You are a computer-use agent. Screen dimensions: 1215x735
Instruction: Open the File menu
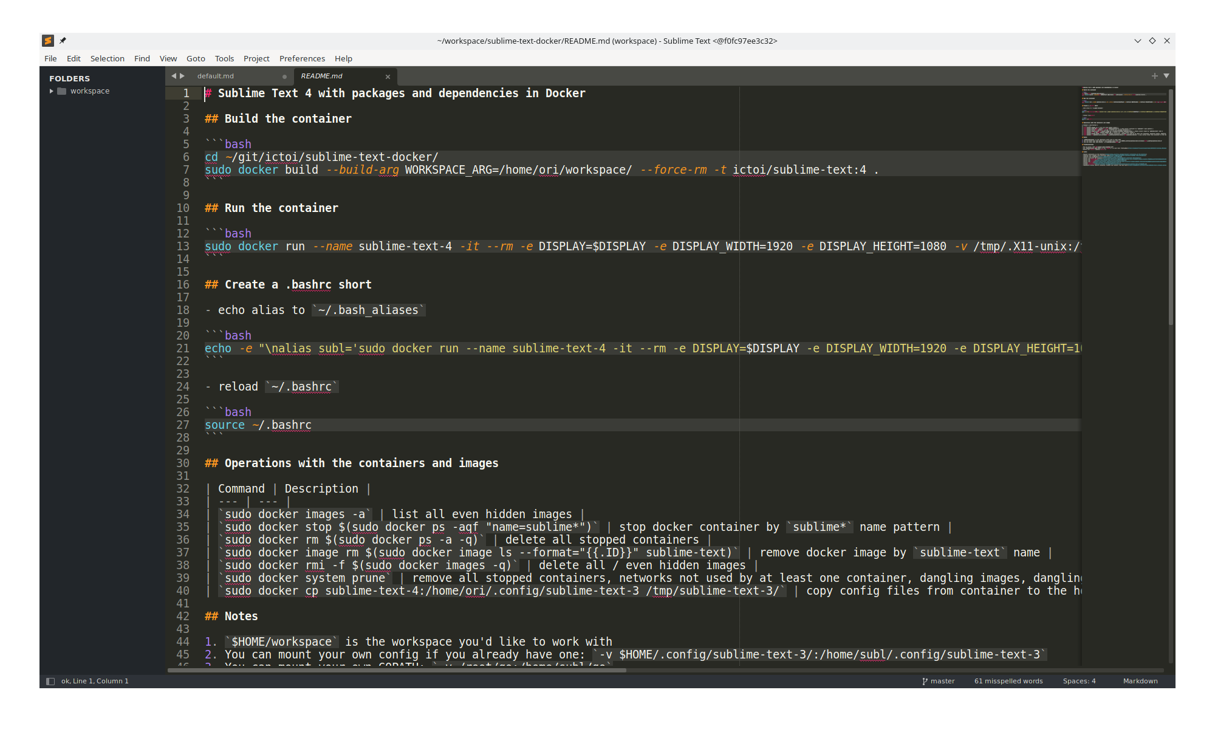[x=49, y=58]
